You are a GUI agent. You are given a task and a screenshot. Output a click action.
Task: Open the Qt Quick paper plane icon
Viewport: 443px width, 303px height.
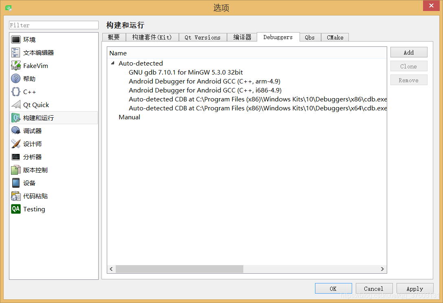16,105
